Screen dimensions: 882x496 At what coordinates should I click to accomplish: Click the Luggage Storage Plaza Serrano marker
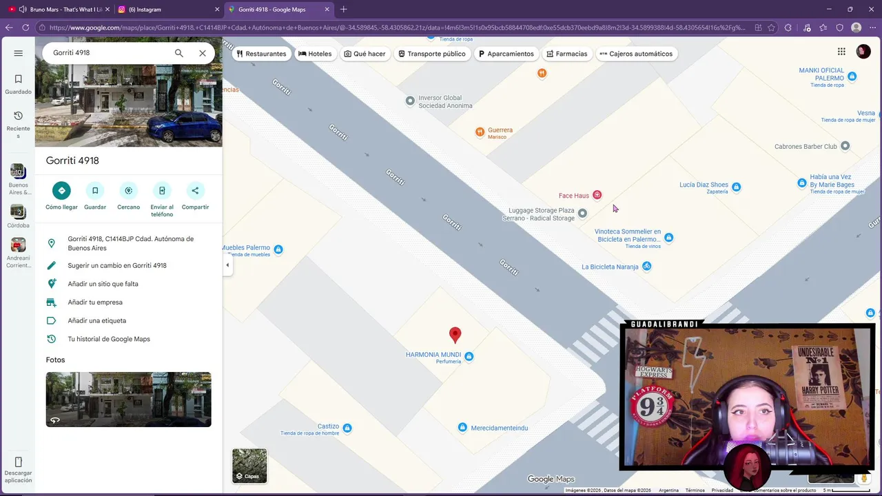click(582, 214)
